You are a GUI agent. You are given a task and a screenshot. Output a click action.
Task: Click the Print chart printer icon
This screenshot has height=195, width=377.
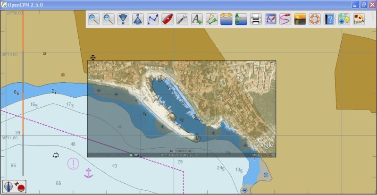click(x=256, y=19)
